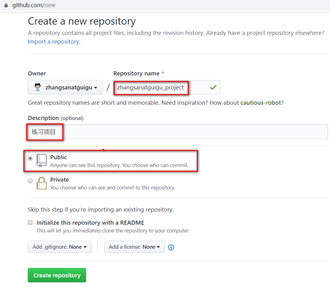The width and height of the screenshot is (330, 287).
Task: Select the Private radio button
Action: [x=30, y=181]
